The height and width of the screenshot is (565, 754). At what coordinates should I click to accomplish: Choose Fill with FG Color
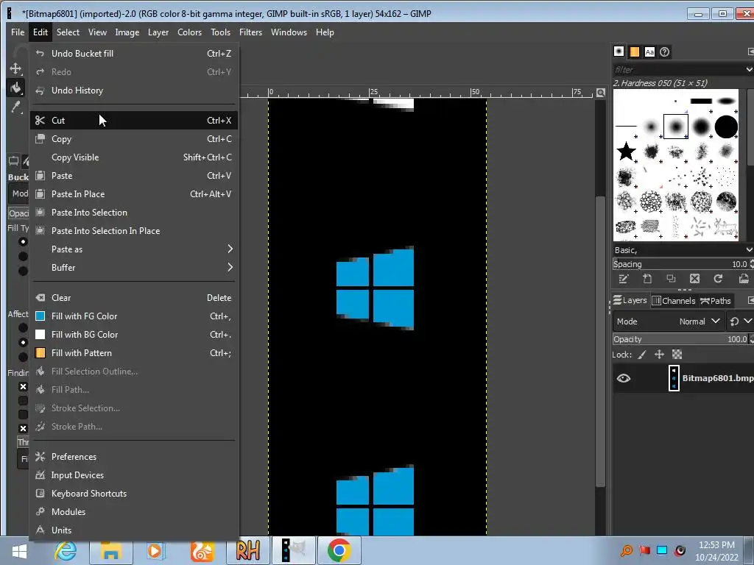pos(134,316)
